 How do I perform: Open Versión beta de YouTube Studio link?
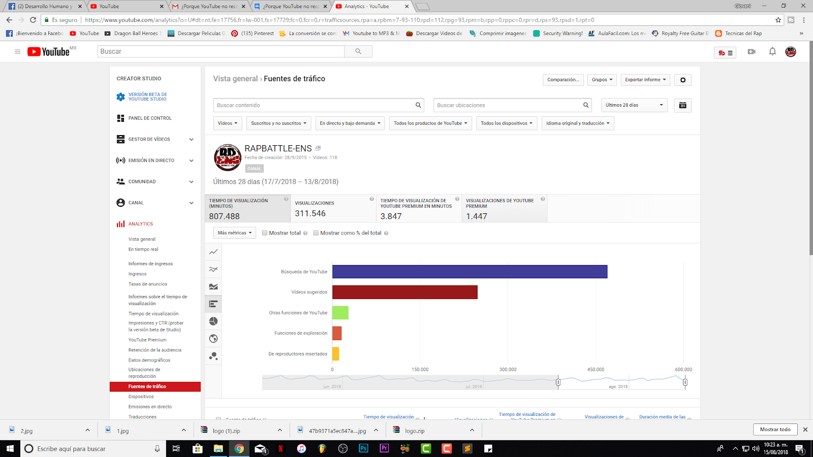tap(147, 96)
